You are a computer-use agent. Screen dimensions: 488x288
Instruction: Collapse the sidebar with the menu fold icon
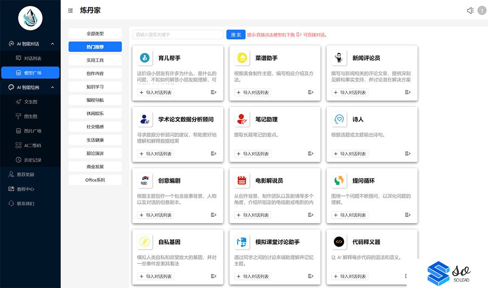coord(70,11)
